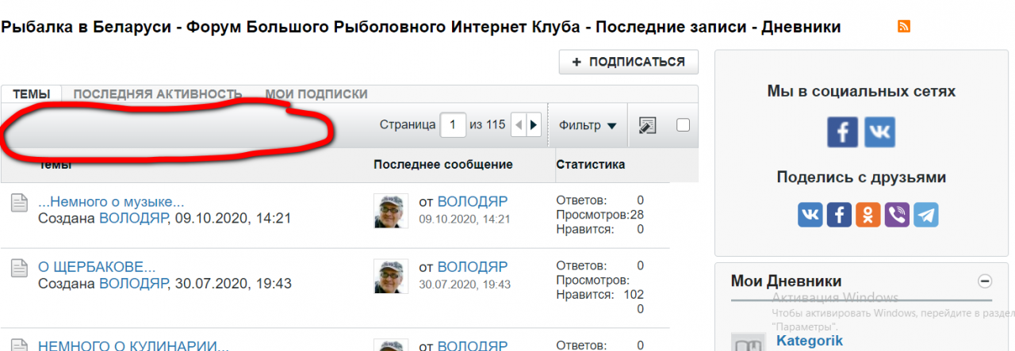Open the forum's VK page icon
This screenshot has width=1015, height=351.
tap(879, 132)
